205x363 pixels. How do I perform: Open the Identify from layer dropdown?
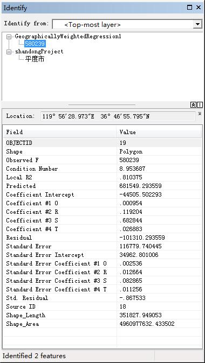click(x=197, y=24)
